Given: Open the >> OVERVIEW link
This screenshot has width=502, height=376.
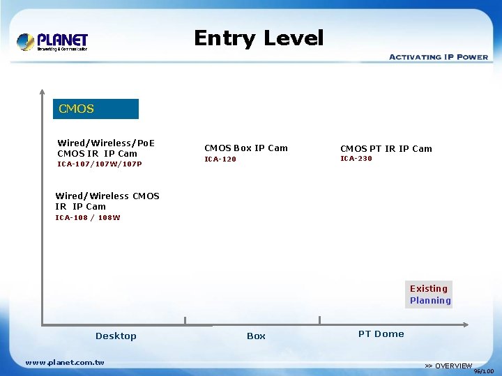Looking at the screenshot, I should click(448, 366).
